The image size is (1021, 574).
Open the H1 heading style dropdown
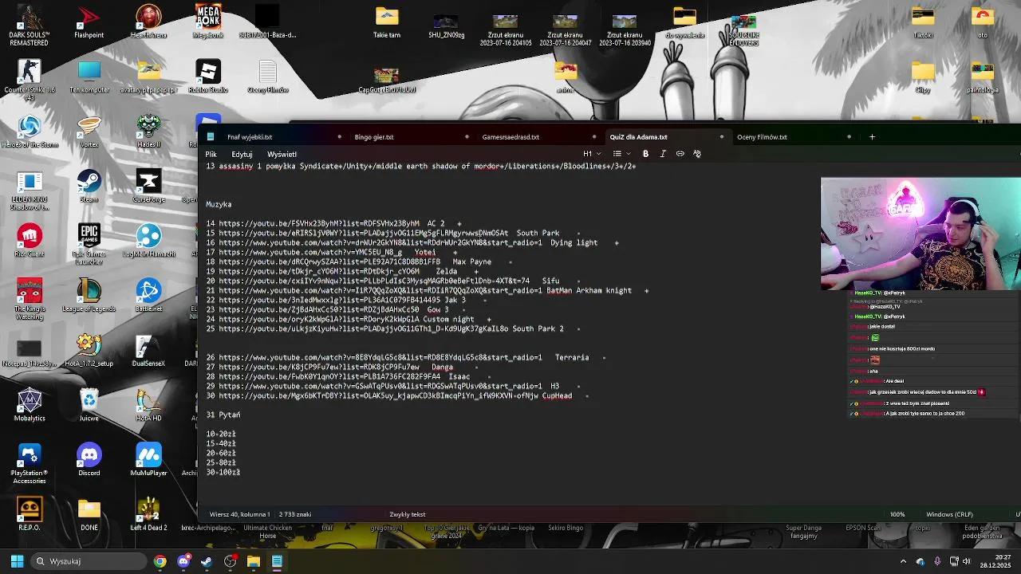(x=591, y=154)
